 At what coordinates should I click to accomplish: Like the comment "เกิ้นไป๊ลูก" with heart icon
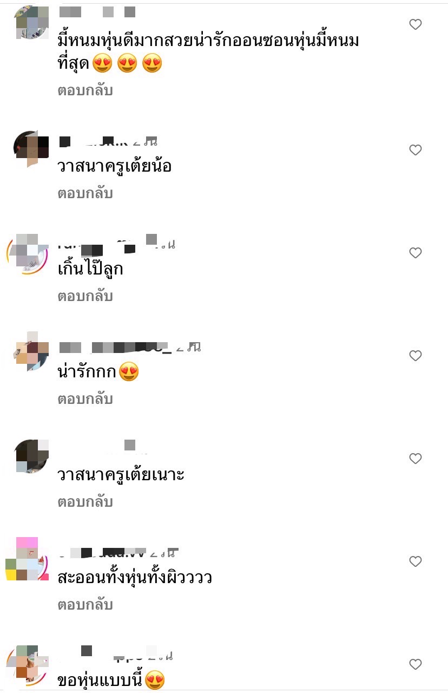(415, 253)
